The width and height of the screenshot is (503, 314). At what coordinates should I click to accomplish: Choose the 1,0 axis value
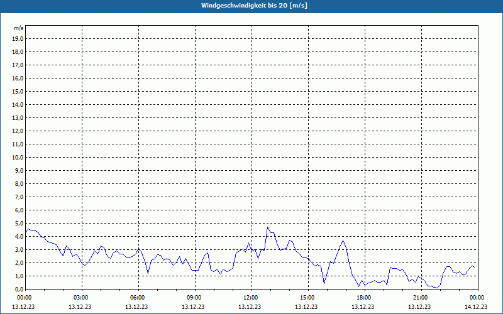pyautogui.click(x=19, y=276)
